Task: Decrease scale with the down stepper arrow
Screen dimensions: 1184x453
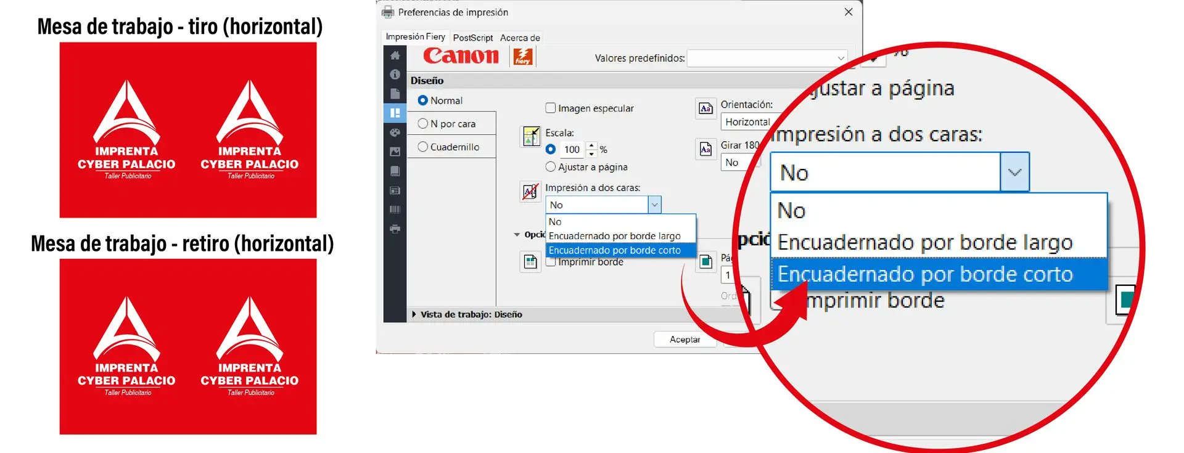Action: pyautogui.click(x=592, y=153)
